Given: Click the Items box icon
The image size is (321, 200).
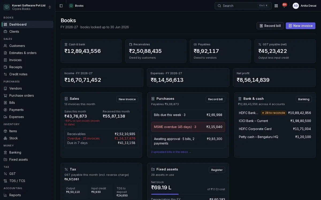Looking at the screenshot, I should (5, 131).
